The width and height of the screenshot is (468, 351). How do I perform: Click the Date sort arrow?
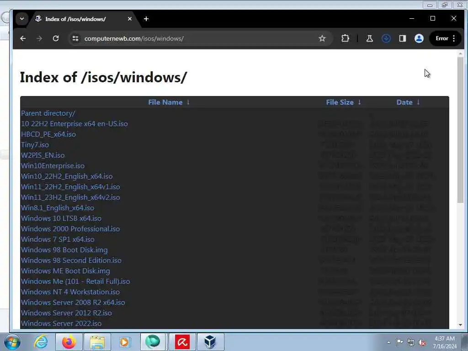[418, 102]
